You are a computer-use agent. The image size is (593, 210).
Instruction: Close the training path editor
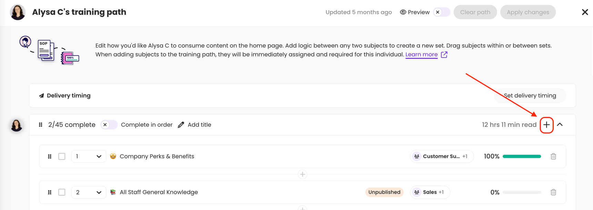(585, 12)
